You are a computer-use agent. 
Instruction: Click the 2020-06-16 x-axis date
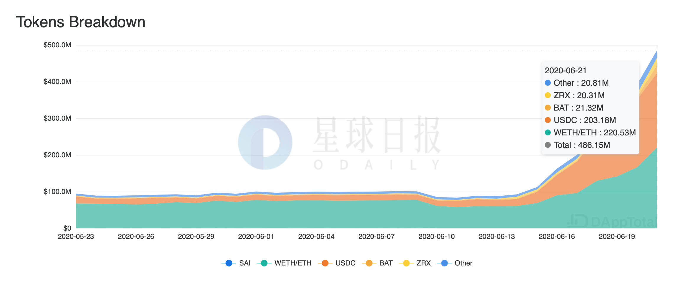pyautogui.click(x=557, y=237)
